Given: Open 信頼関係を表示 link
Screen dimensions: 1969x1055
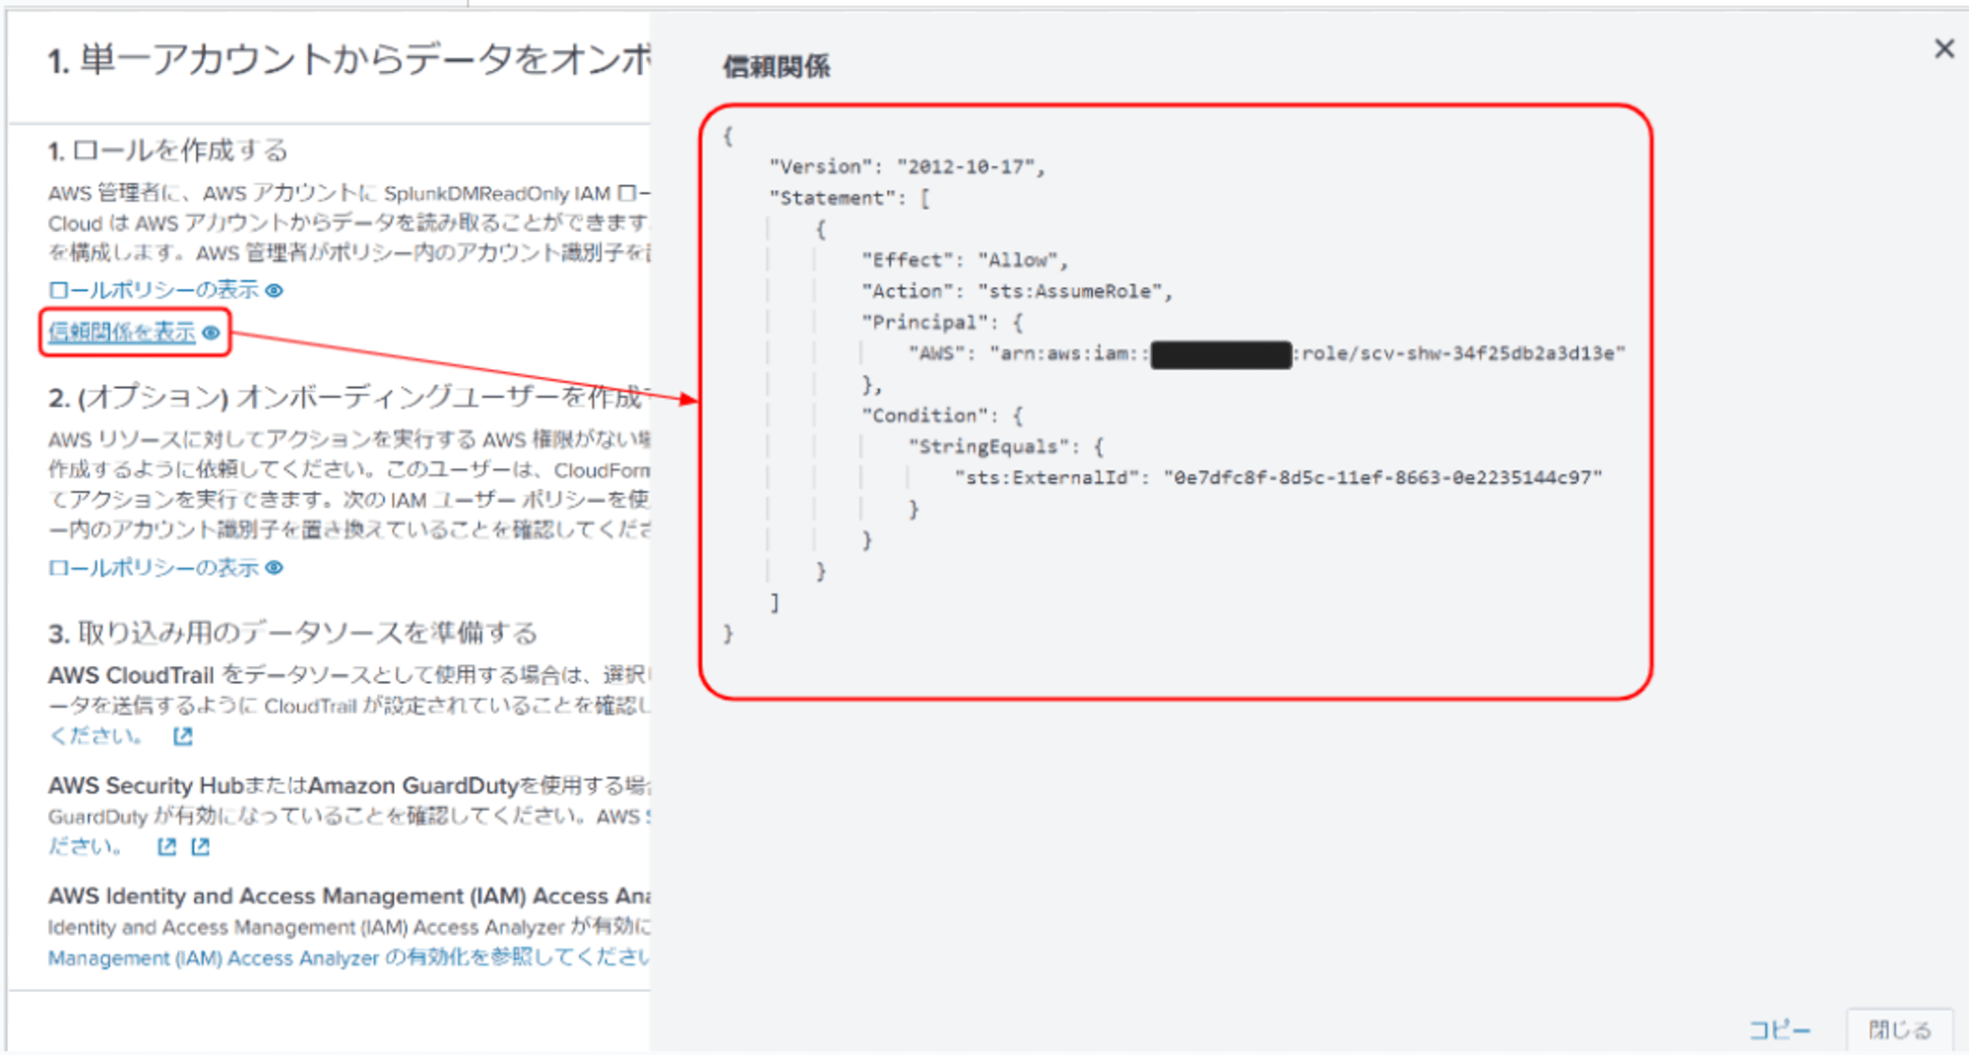Looking at the screenshot, I should point(122,333).
